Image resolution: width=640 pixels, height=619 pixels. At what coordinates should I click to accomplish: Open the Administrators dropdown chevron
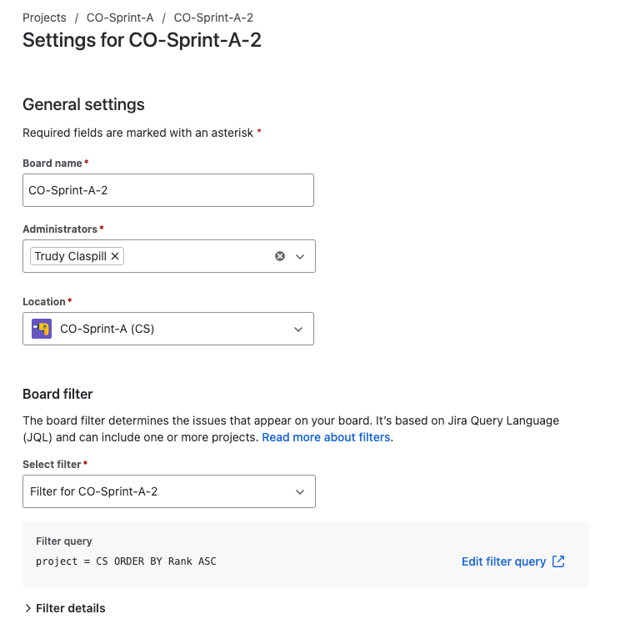coord(300,257)
